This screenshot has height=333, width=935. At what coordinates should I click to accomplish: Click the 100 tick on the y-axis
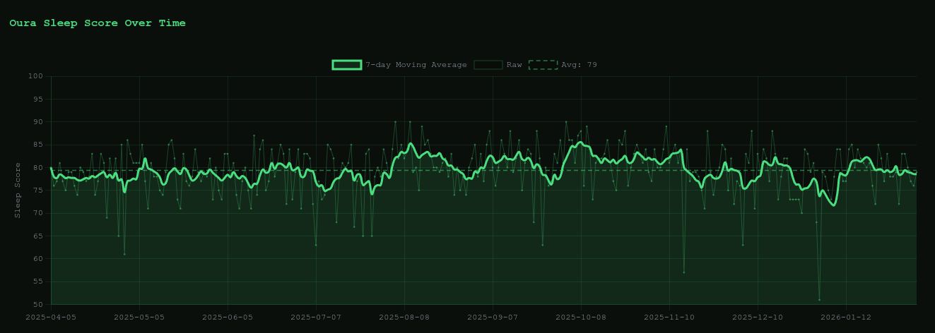(x=36, y=76)
